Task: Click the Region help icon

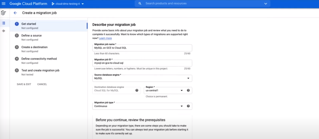Action: pos(188,90)
